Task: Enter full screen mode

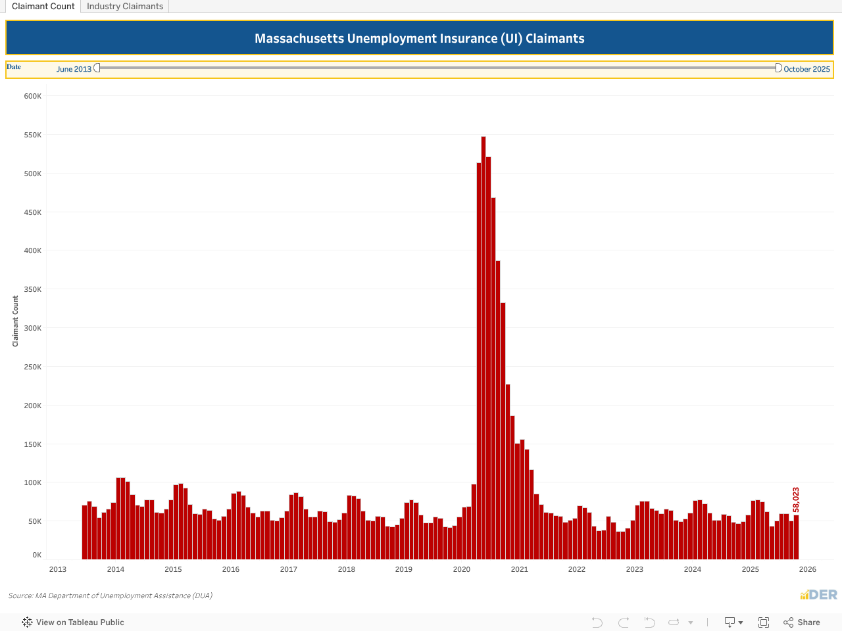Action: 764,622
